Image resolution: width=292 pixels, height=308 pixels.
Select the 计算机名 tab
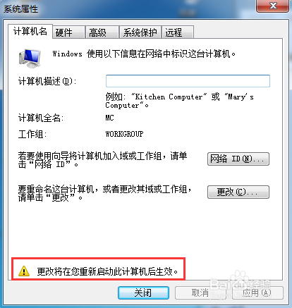coord(30,31)
